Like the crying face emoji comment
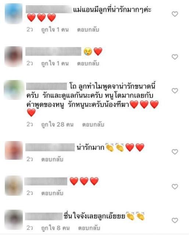Image resolution: width=189 pixels, height=235 pixels. (x=175, y=57)
